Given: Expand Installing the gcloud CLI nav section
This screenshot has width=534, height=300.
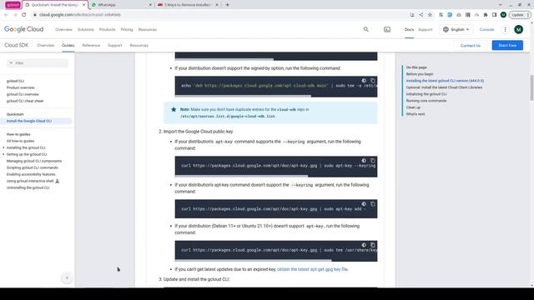Looking at the screenshot, I should (x=3, y=148).
